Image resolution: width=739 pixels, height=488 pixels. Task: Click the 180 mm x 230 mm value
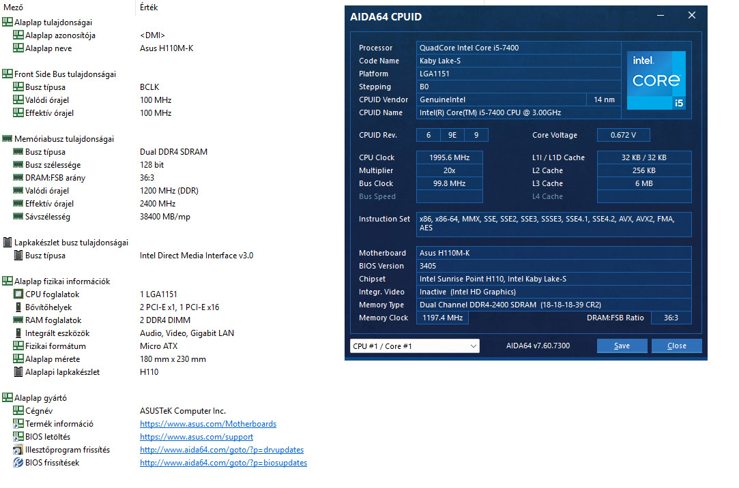173,359
